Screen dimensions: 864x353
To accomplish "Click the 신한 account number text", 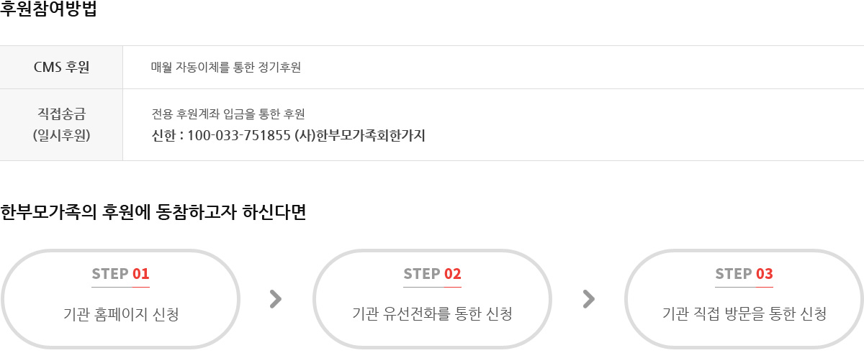I will pos(221,135).
